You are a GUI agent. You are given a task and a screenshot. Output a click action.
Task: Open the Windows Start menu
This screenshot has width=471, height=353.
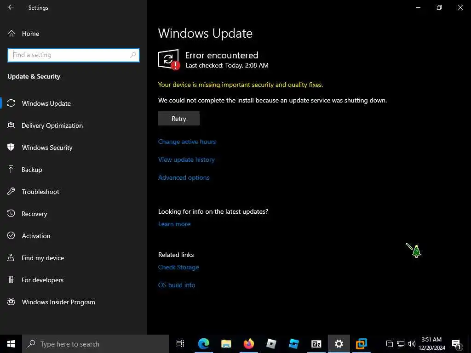coord(11,344)
